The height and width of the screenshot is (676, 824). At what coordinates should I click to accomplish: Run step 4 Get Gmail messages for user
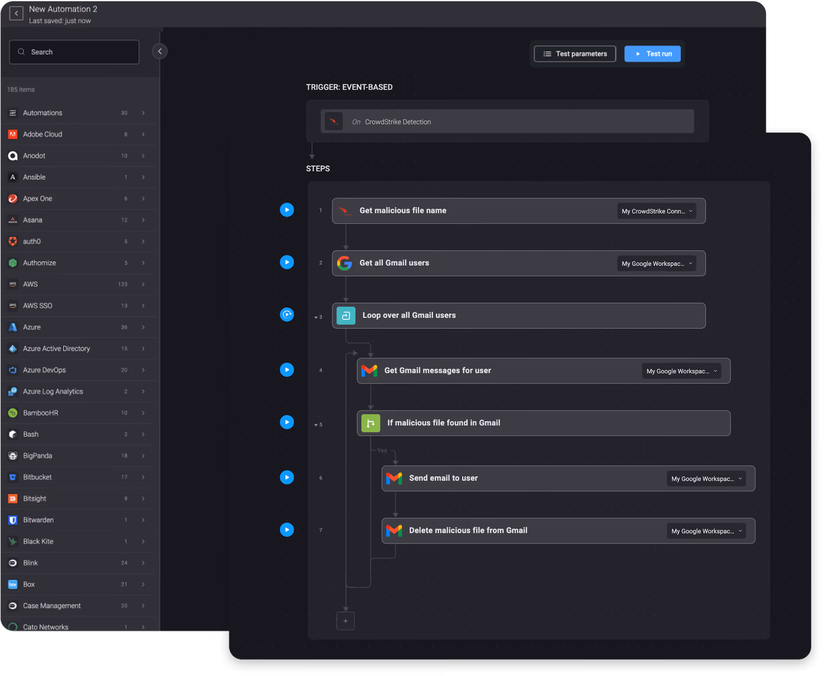point(287,370)
